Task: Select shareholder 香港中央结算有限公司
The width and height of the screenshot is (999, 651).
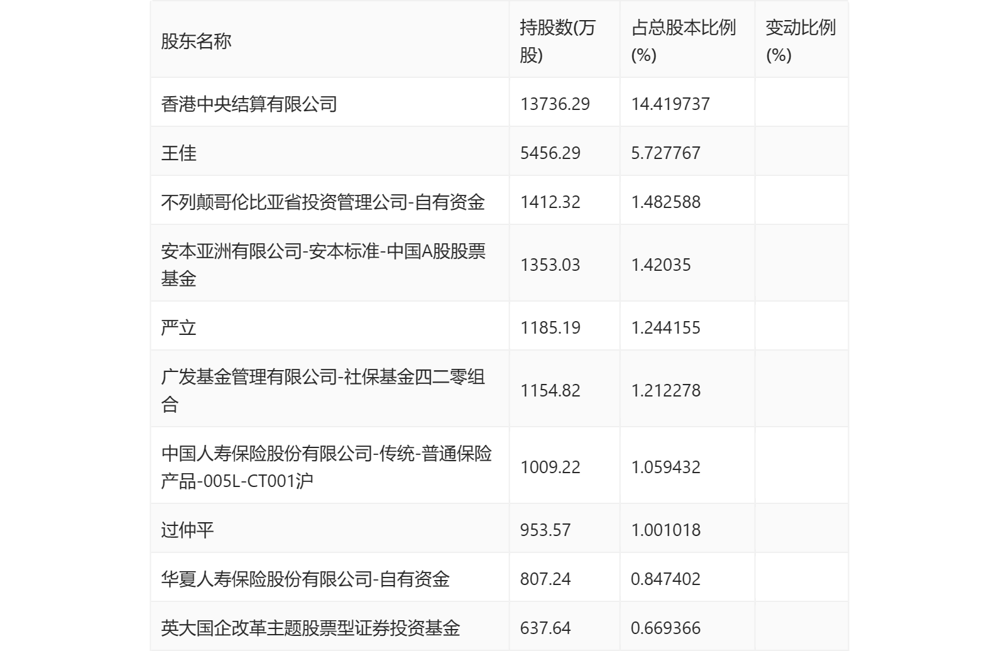Action: pos(249,104)
